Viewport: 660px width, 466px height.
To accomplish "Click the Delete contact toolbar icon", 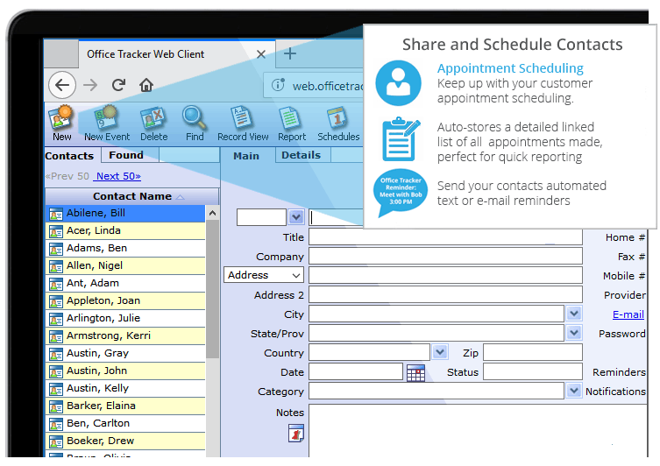I will click(153, 124).
